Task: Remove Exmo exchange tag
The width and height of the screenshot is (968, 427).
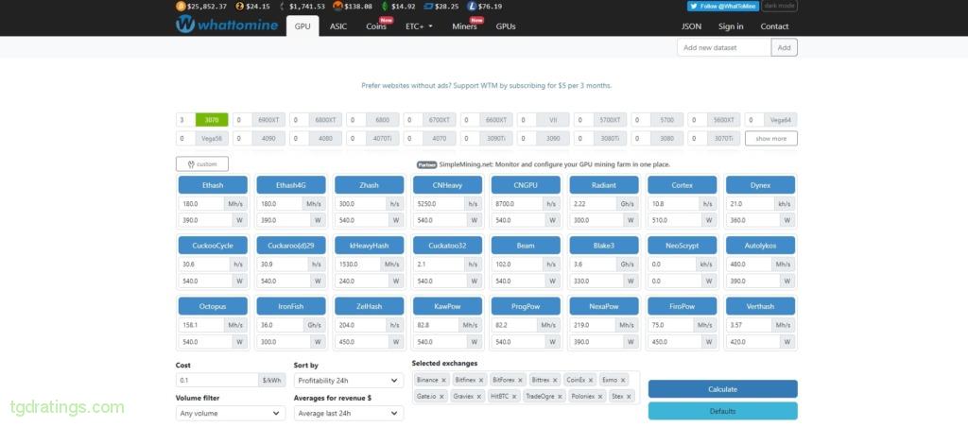Action: 623,380
